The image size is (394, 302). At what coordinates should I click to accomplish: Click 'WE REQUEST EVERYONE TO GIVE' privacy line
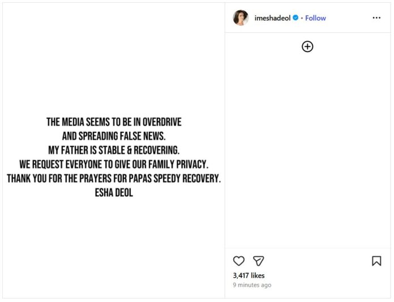[x=114, y=165]
